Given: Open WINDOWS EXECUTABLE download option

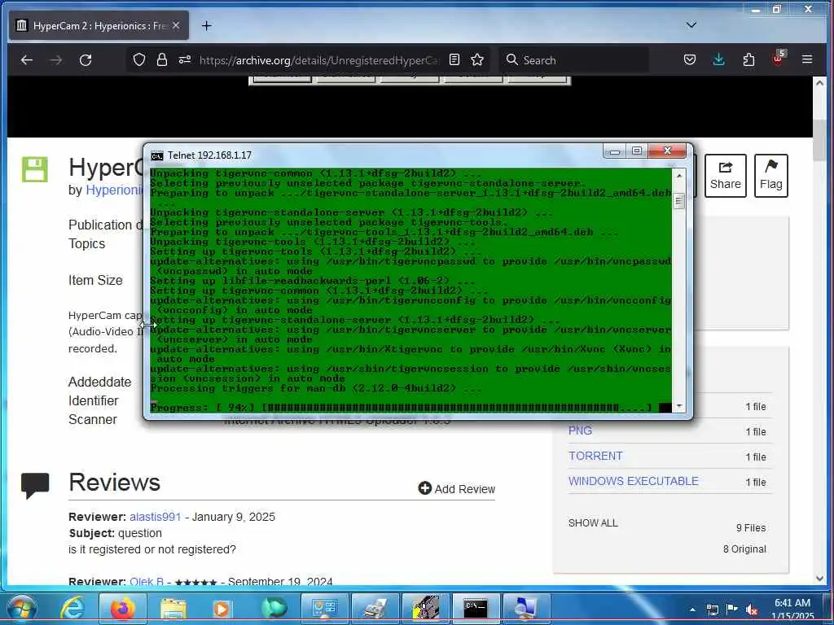Looking at the screenshot, I should point(633,481).
